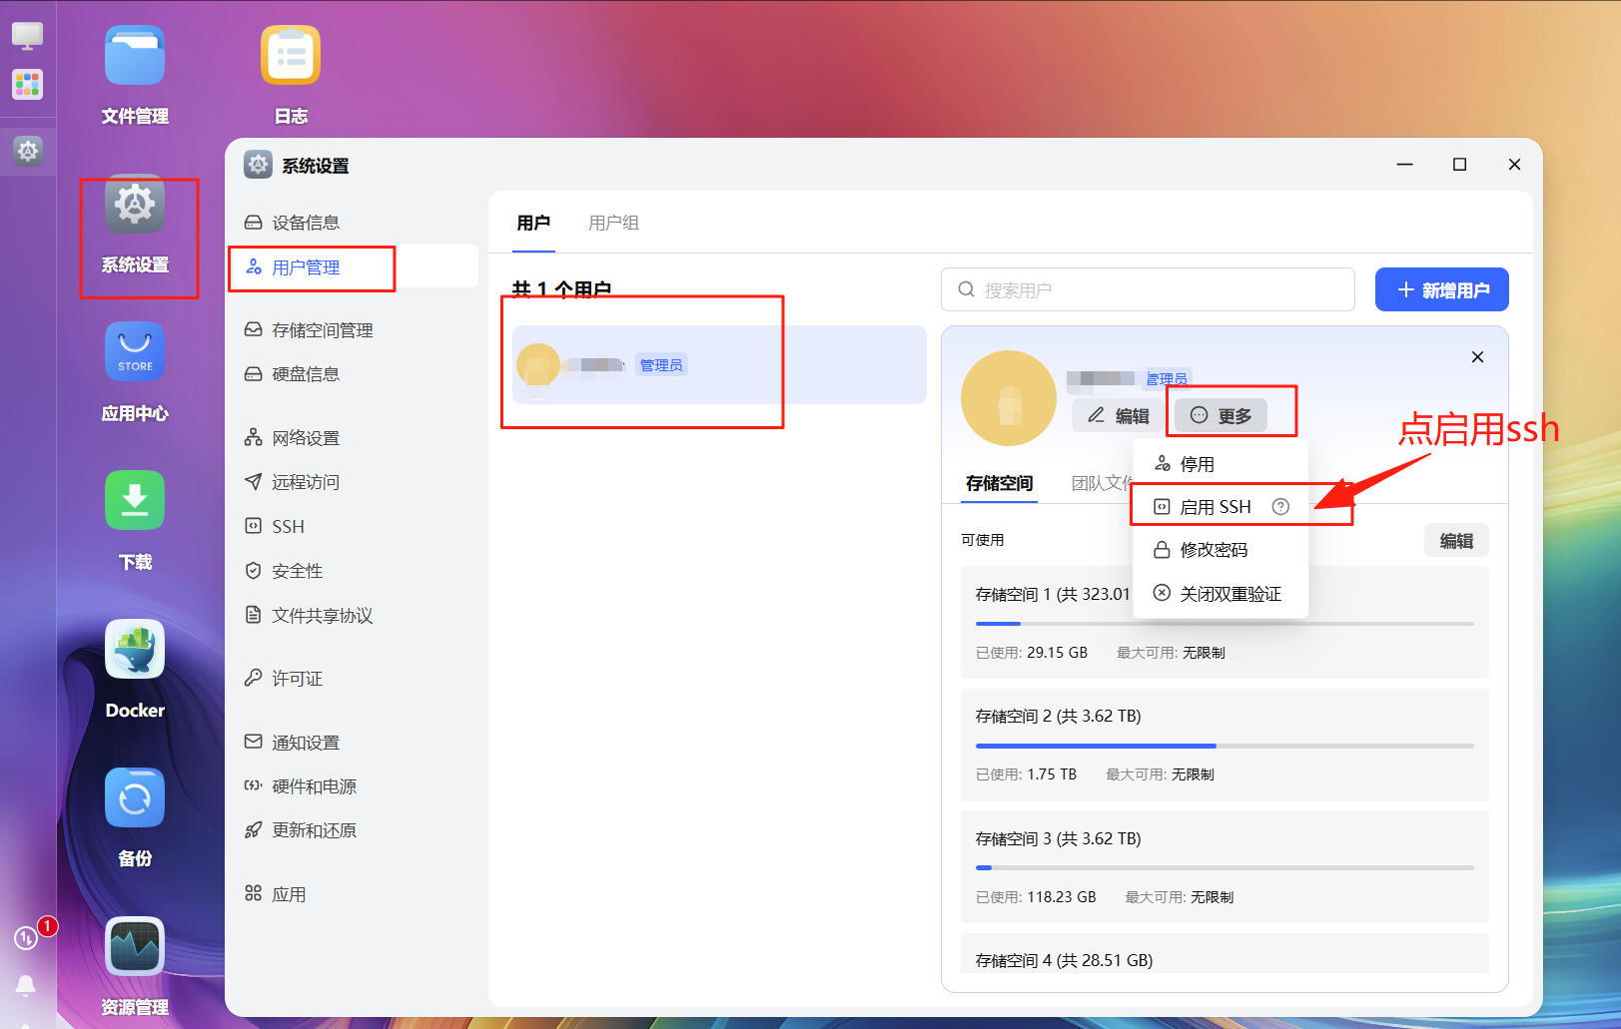Launch the Docker desktop icon
Viewport: 1621px width, 1029px height.
click(x=135, y=650)
